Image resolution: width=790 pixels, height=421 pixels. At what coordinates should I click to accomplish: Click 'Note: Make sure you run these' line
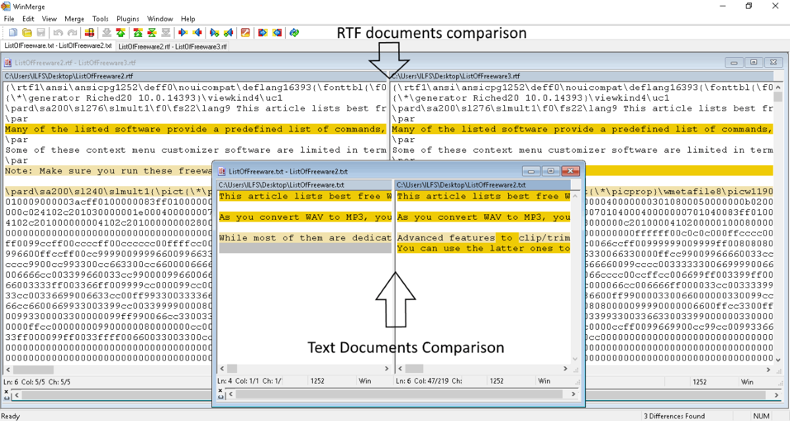coord(109,171)
